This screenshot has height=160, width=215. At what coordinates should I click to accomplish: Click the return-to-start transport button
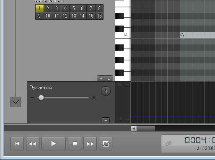pos(17,144)
